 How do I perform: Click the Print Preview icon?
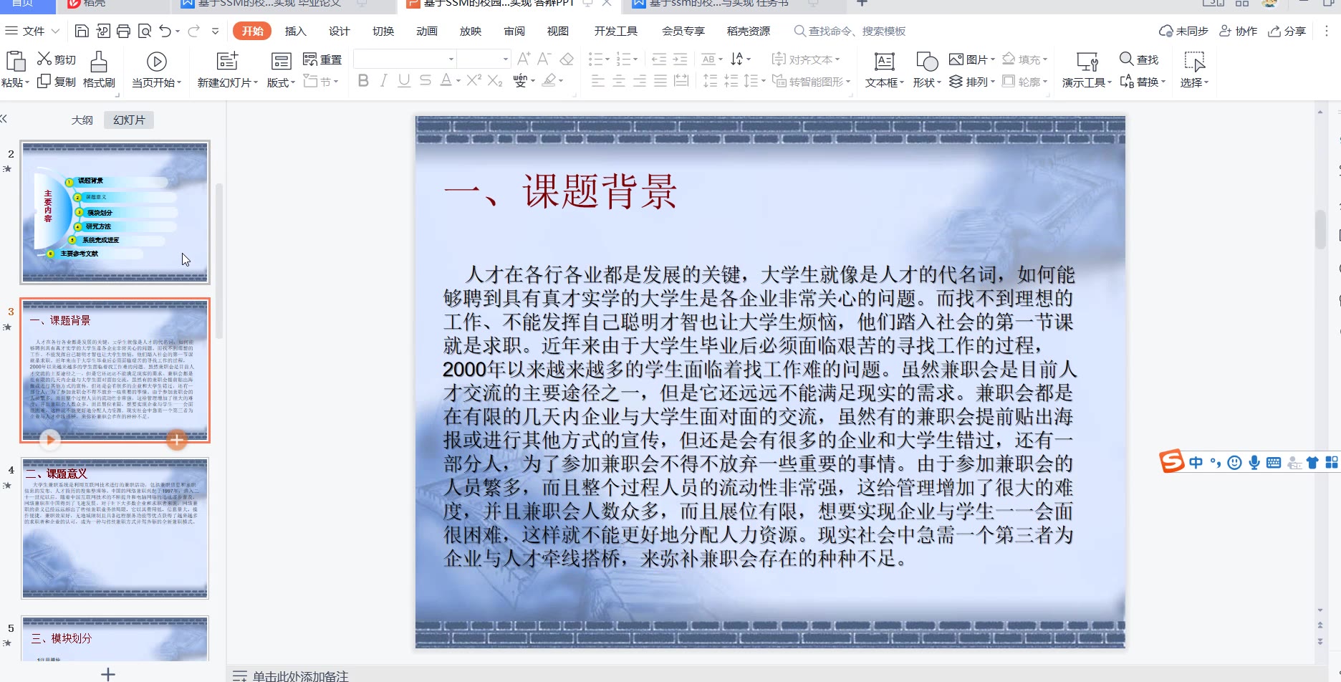145,31
